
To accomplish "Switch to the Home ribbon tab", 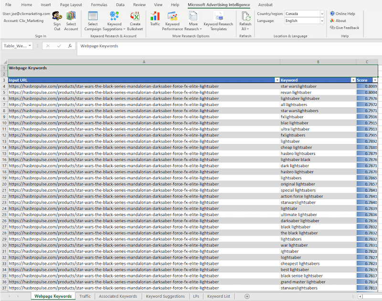I will coord(27,5).
